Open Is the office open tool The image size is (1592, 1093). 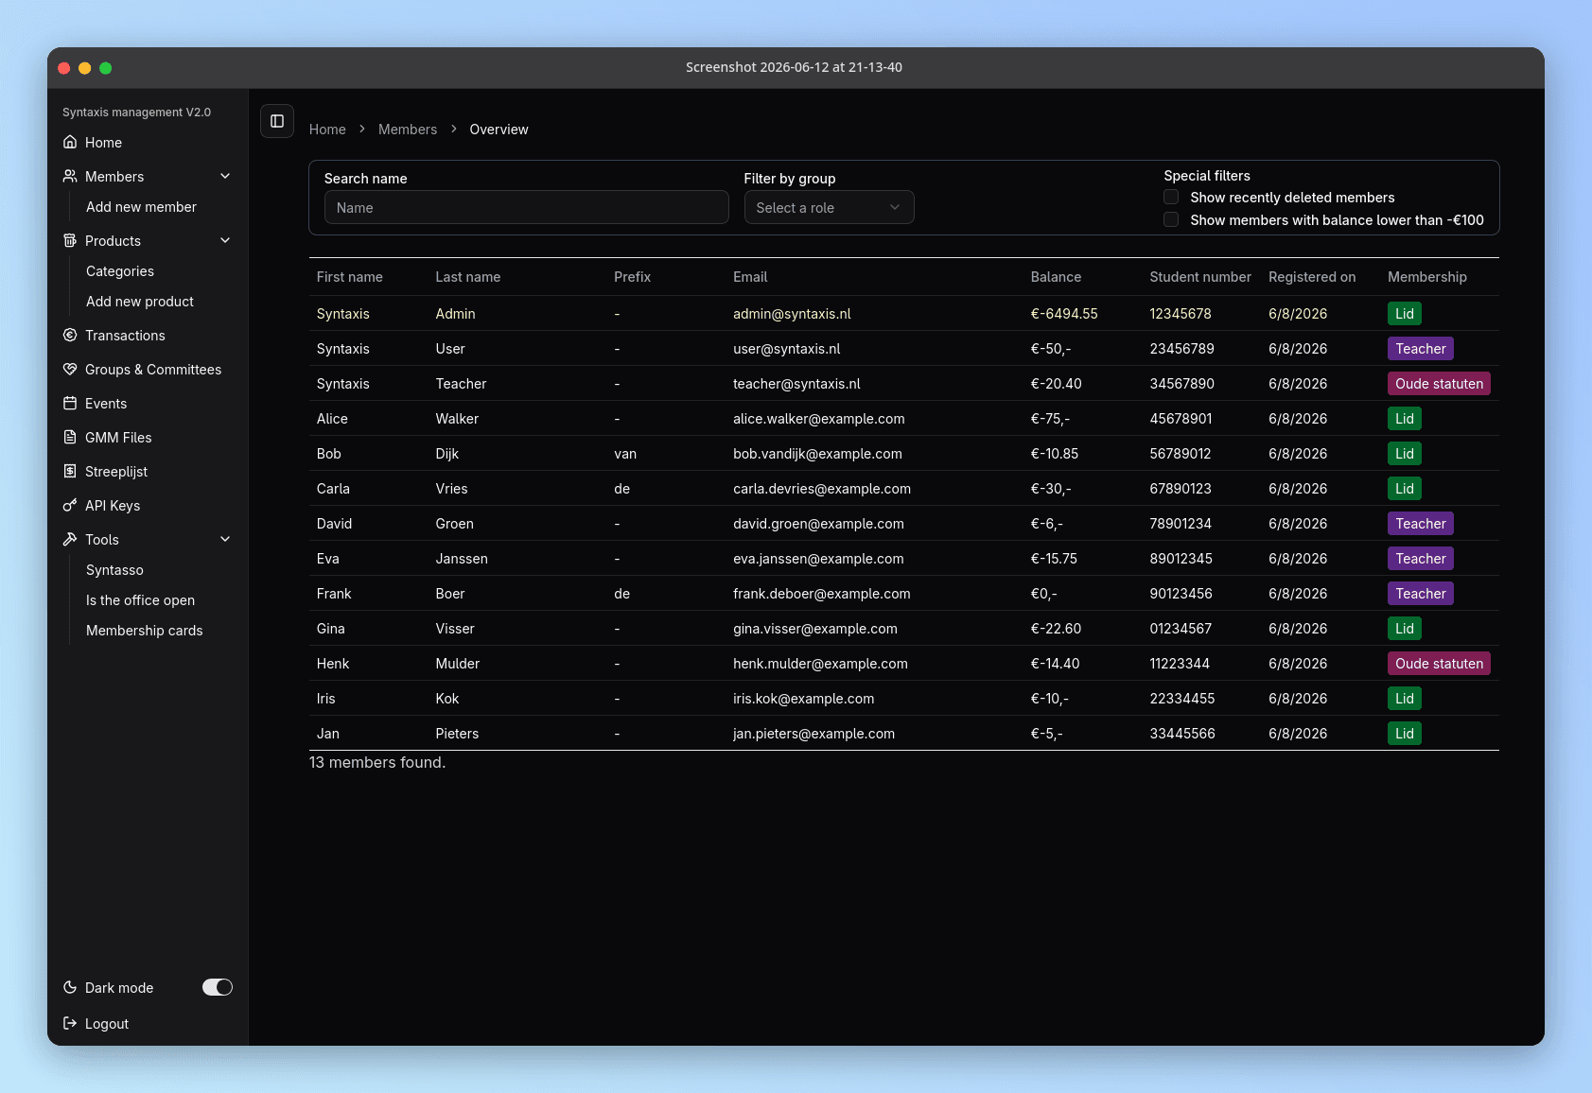(140, 599)
